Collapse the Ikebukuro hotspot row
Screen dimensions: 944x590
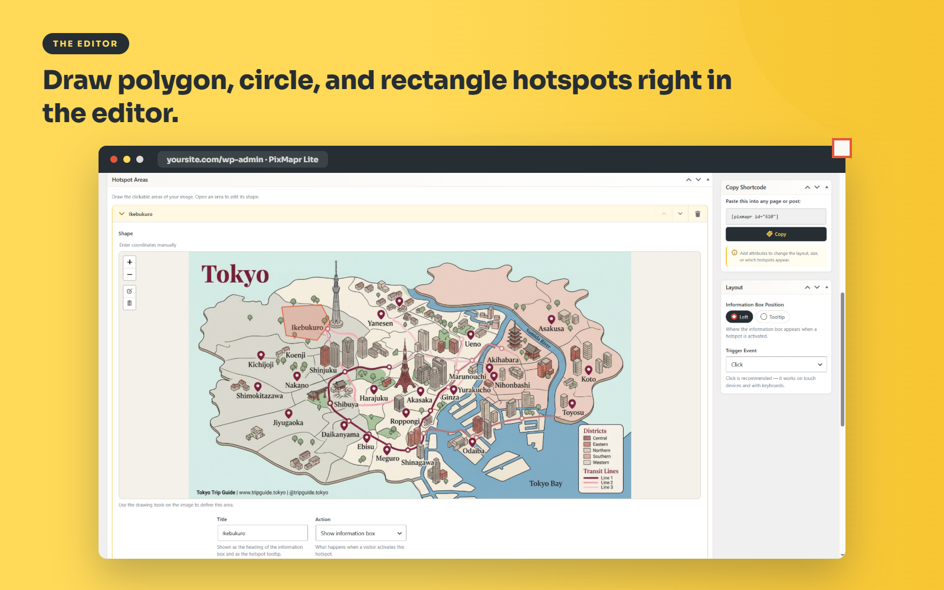(122, 214)
